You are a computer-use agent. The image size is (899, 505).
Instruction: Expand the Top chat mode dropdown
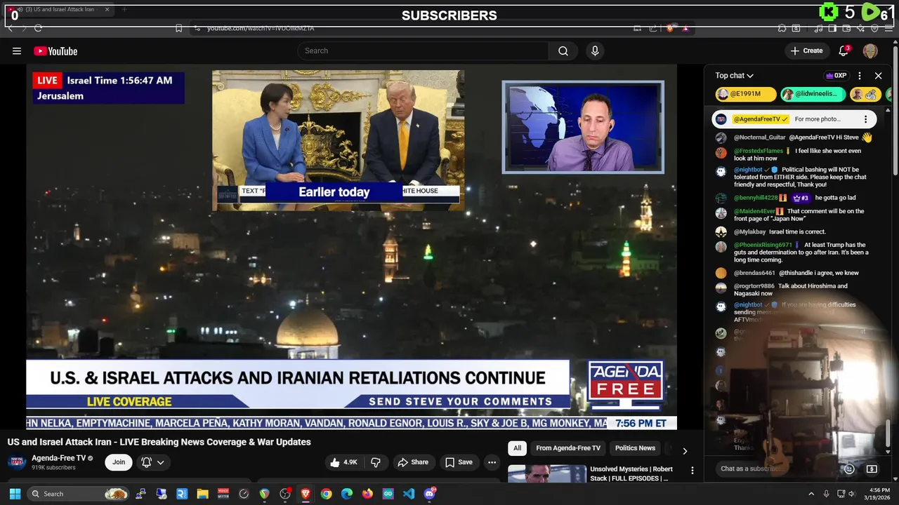pos(735,75)
